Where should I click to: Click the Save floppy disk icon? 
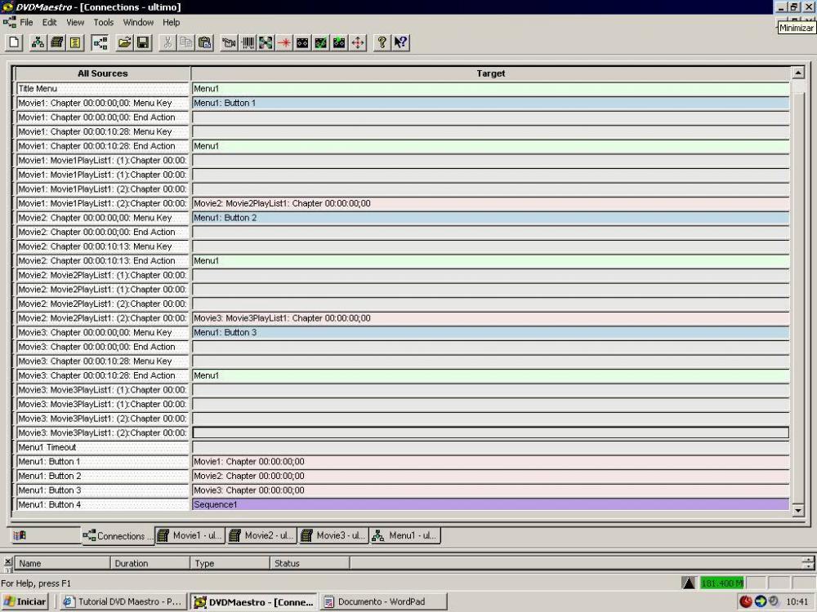pos(142,42)
